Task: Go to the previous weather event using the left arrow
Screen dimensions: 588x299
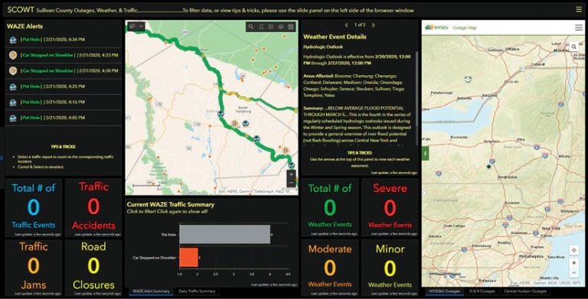Action: point(346,25)
